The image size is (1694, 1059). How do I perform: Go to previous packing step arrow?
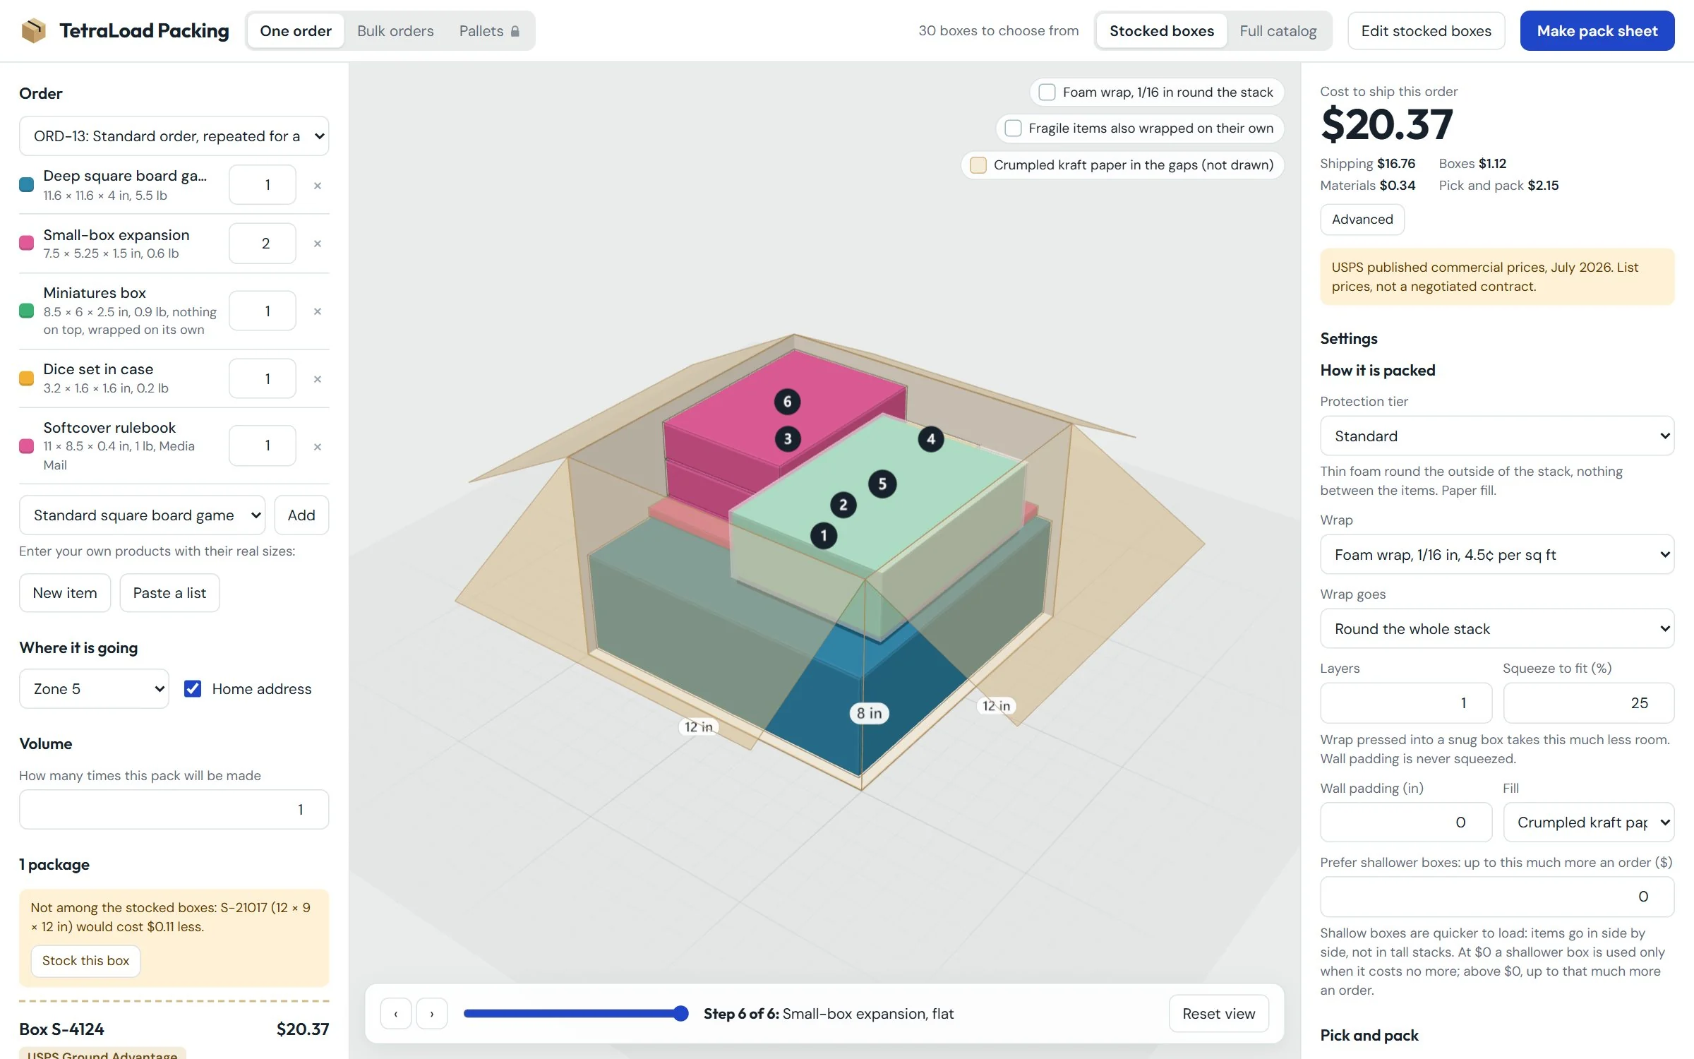pos(396,1014)
